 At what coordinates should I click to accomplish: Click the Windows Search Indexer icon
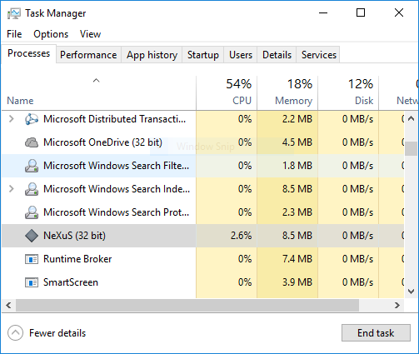tap(32, 189)
